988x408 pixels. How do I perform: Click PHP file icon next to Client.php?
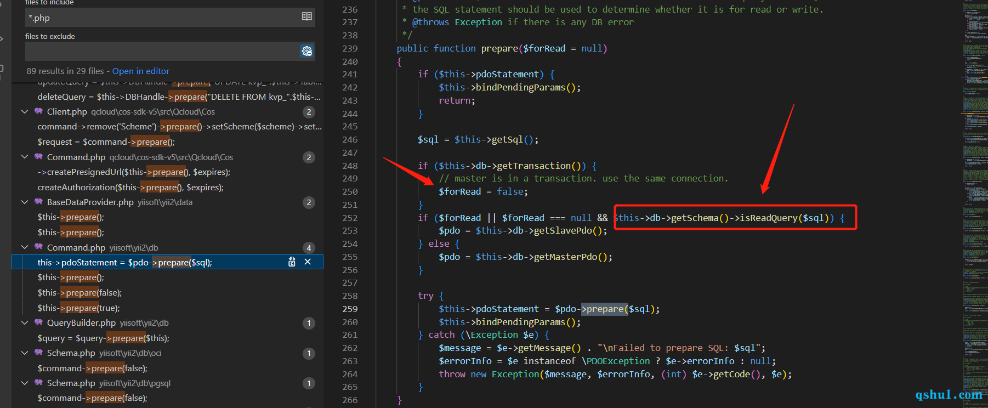[38, 111]
